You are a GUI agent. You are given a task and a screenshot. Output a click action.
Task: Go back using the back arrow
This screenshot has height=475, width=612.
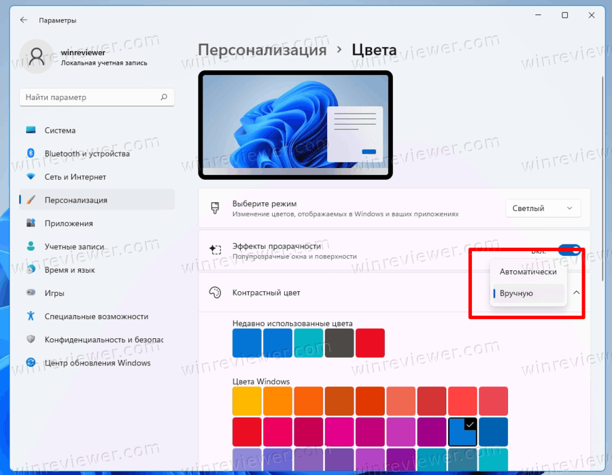click(x=24, y=20)
